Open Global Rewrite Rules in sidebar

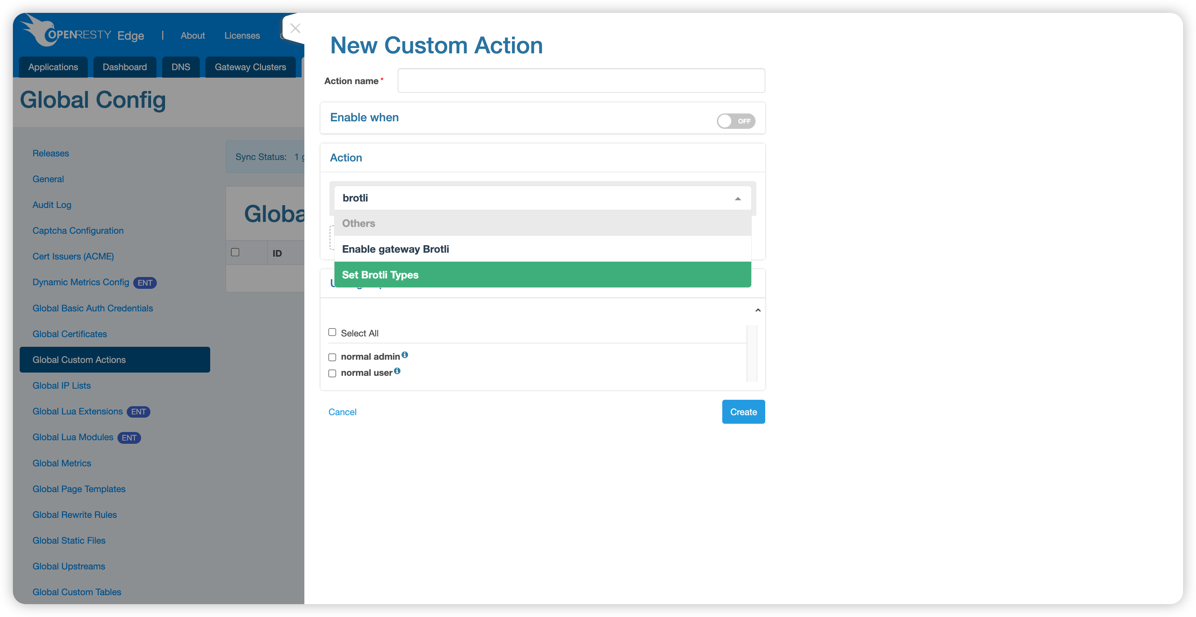coord(74,515)
